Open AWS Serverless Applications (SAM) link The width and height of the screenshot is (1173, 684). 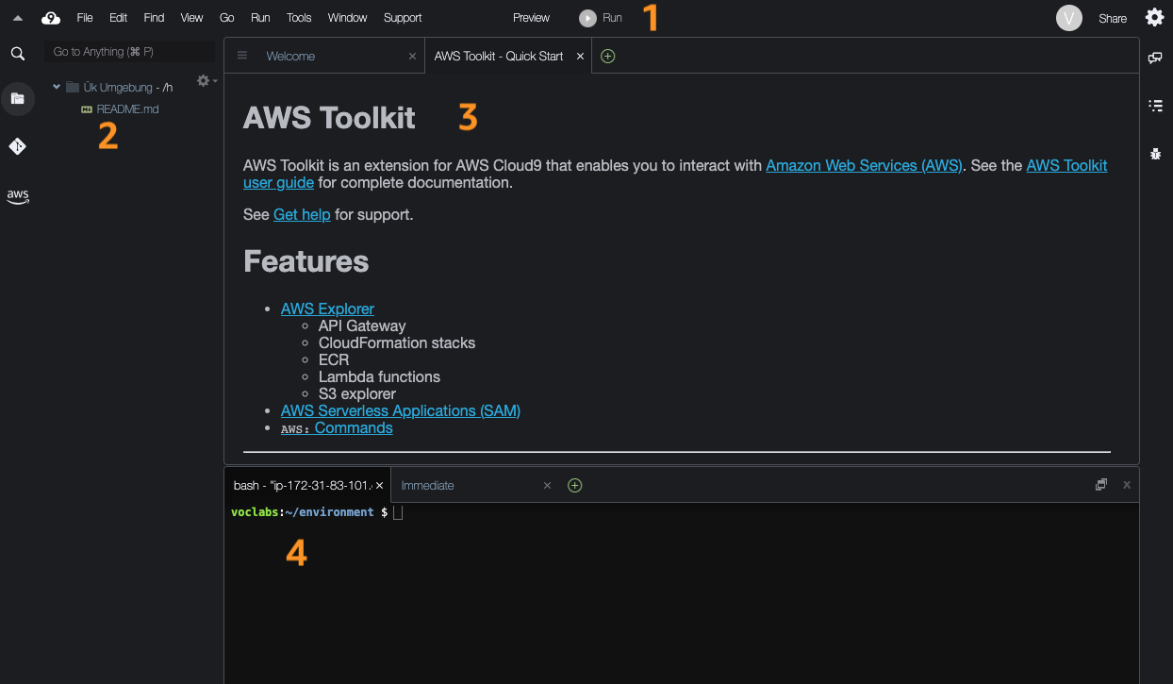tap(401, 410)
